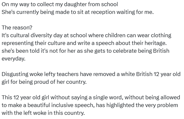The height and width of the screenshot is (119, 184).
Task: Click the sentence about sitting at reception
Action: click(x=77, y=12)
